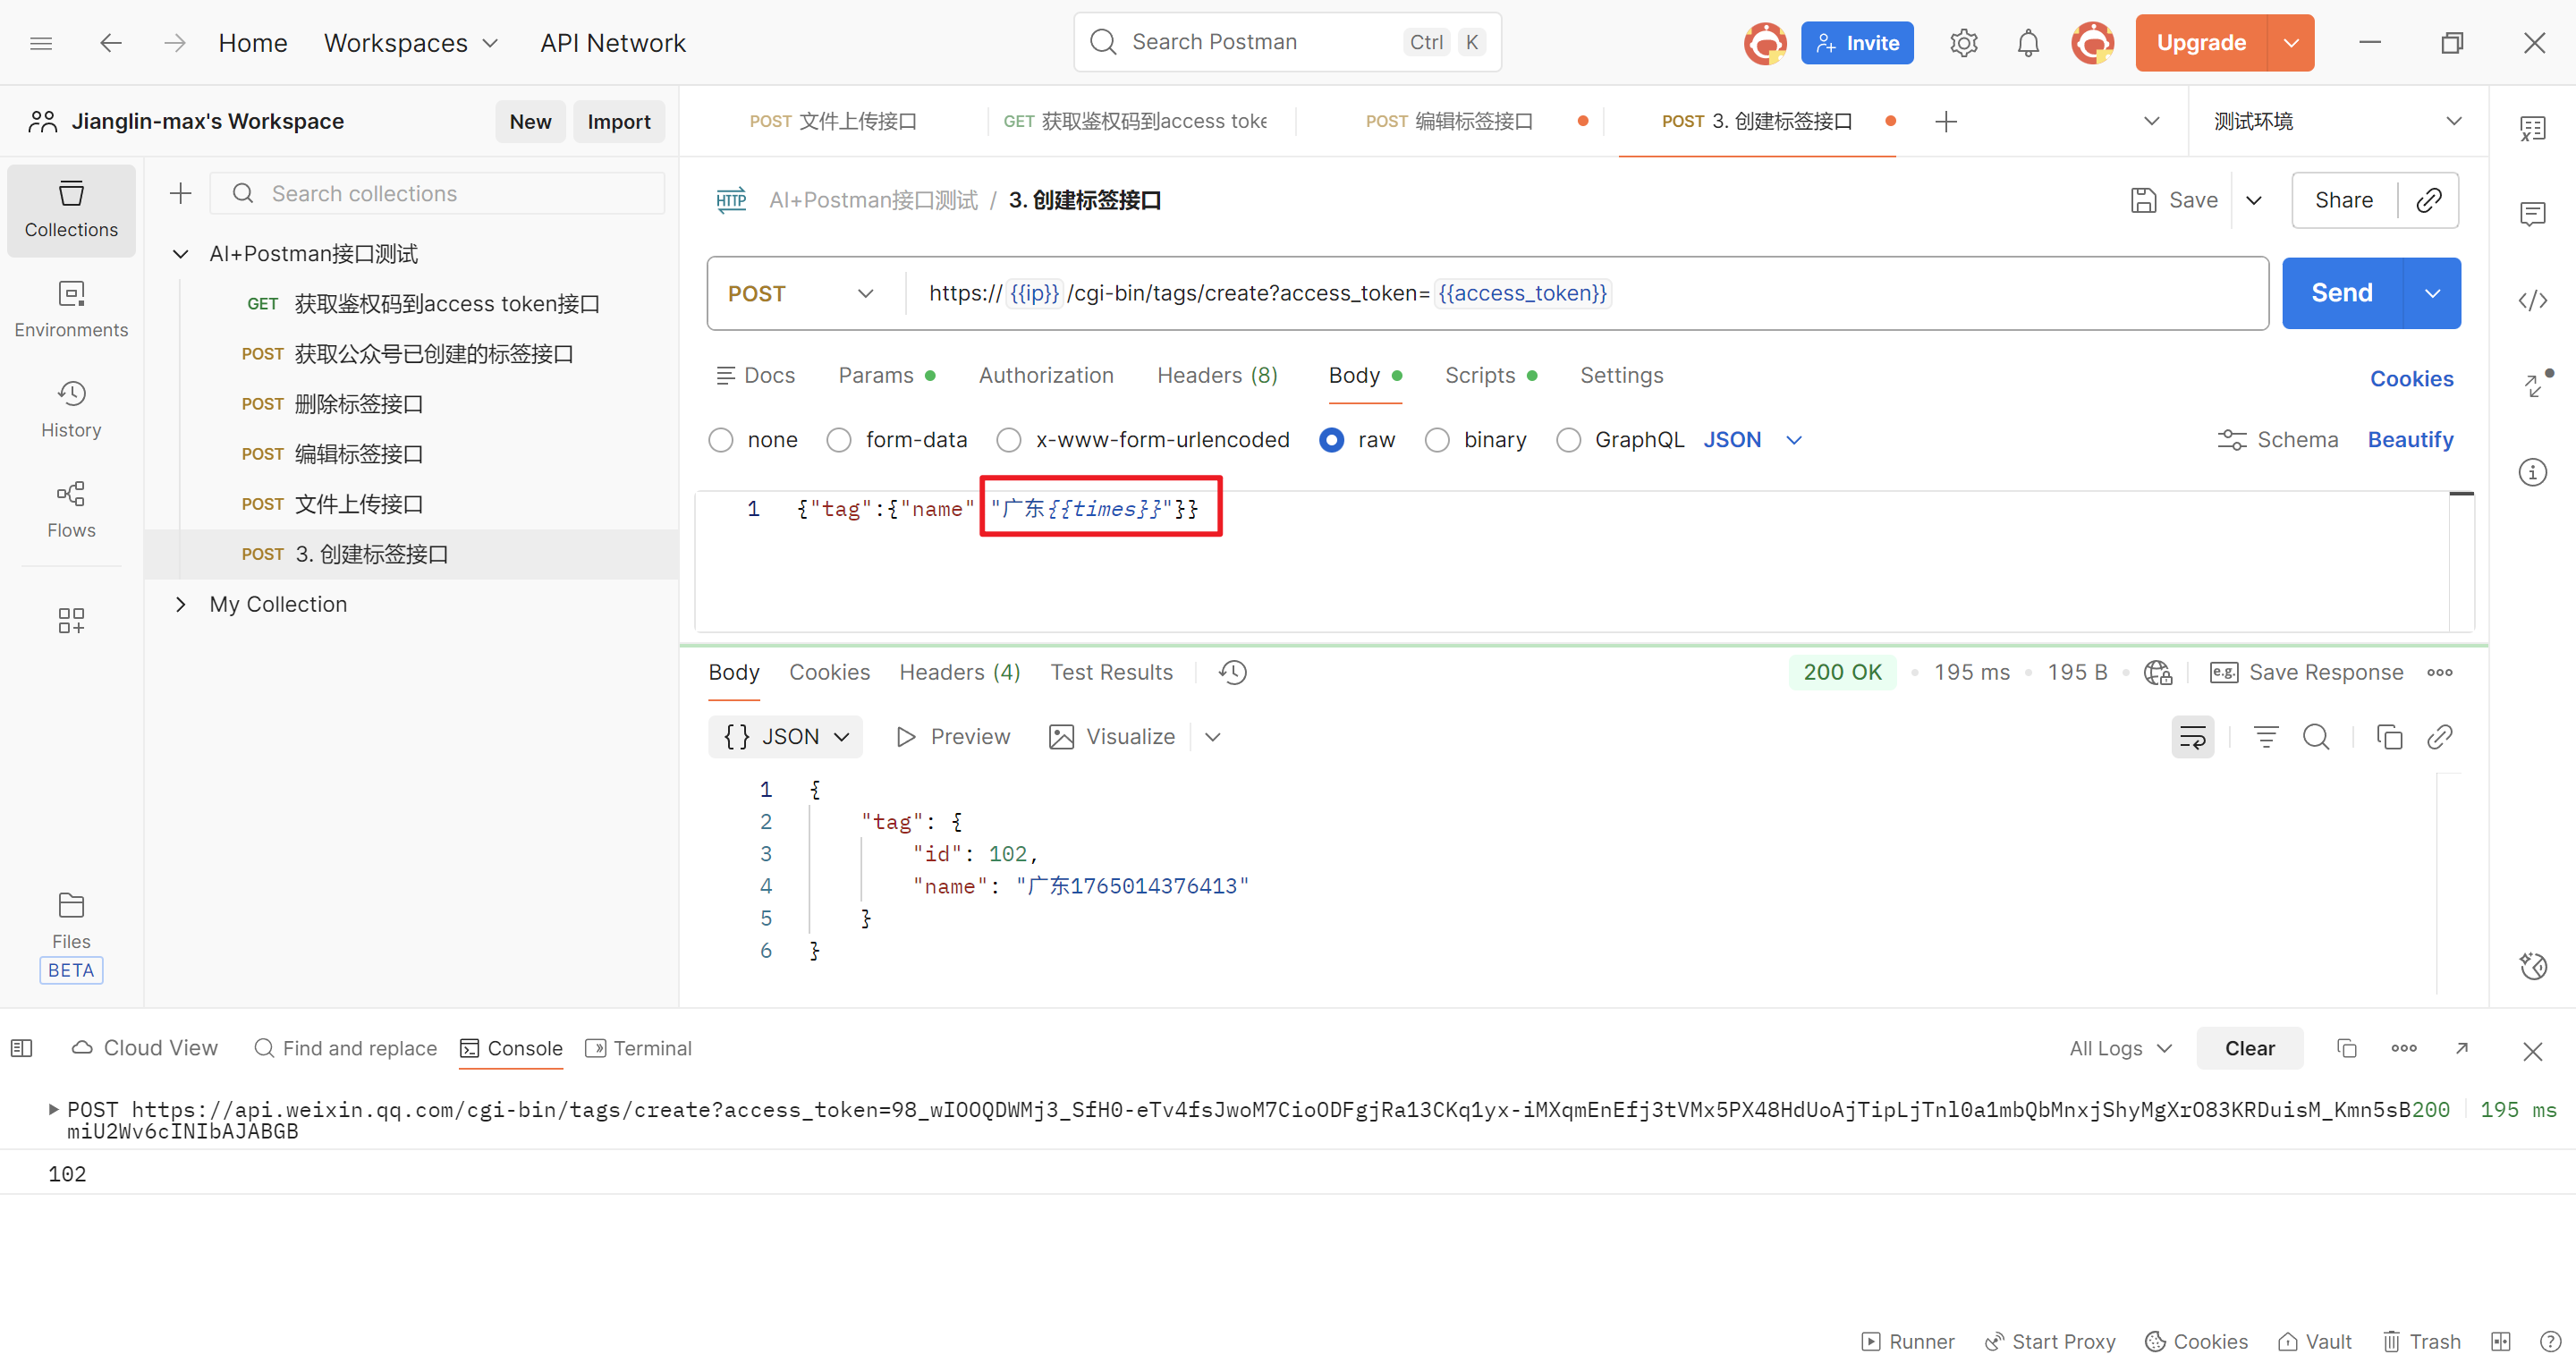
Task: Open the Runner in status bar
Action: click(x=1907, y=1341)
